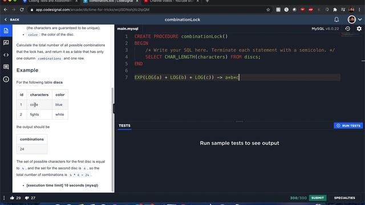Place cursor at end of line 7 code
This screenshot has width=365, height=205.
pos(240,77)
